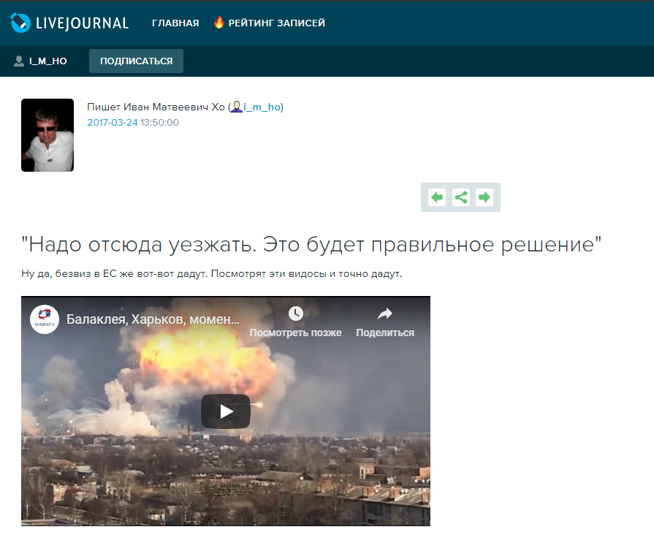Click the post title "Надо отсюда уезжать"
The height and width of the screenshot is (543, 654).
click(x=311, y=244)
